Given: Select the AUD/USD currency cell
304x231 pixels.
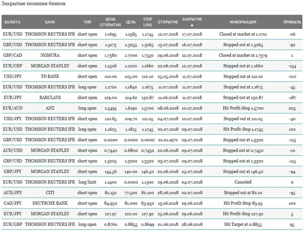Looking at the screenshot, I should tap(13, 150).
